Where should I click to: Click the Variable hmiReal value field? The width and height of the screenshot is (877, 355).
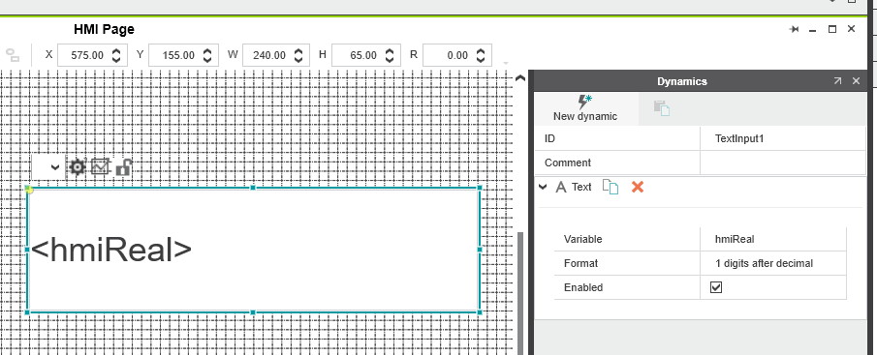[773, 240]
